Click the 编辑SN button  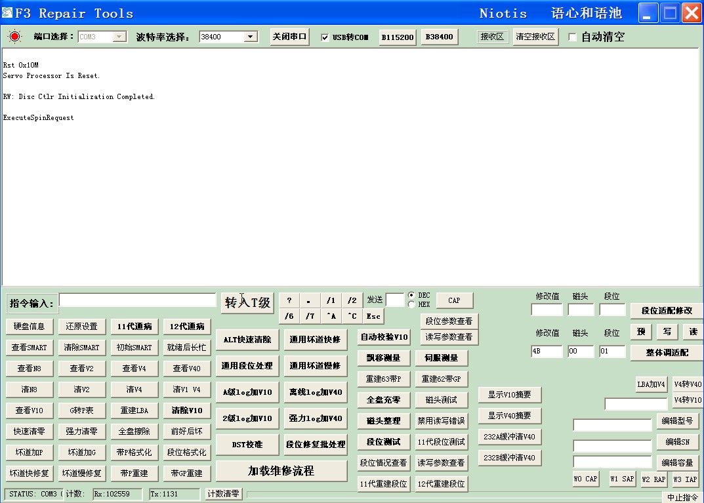click(x=678, y=441)
